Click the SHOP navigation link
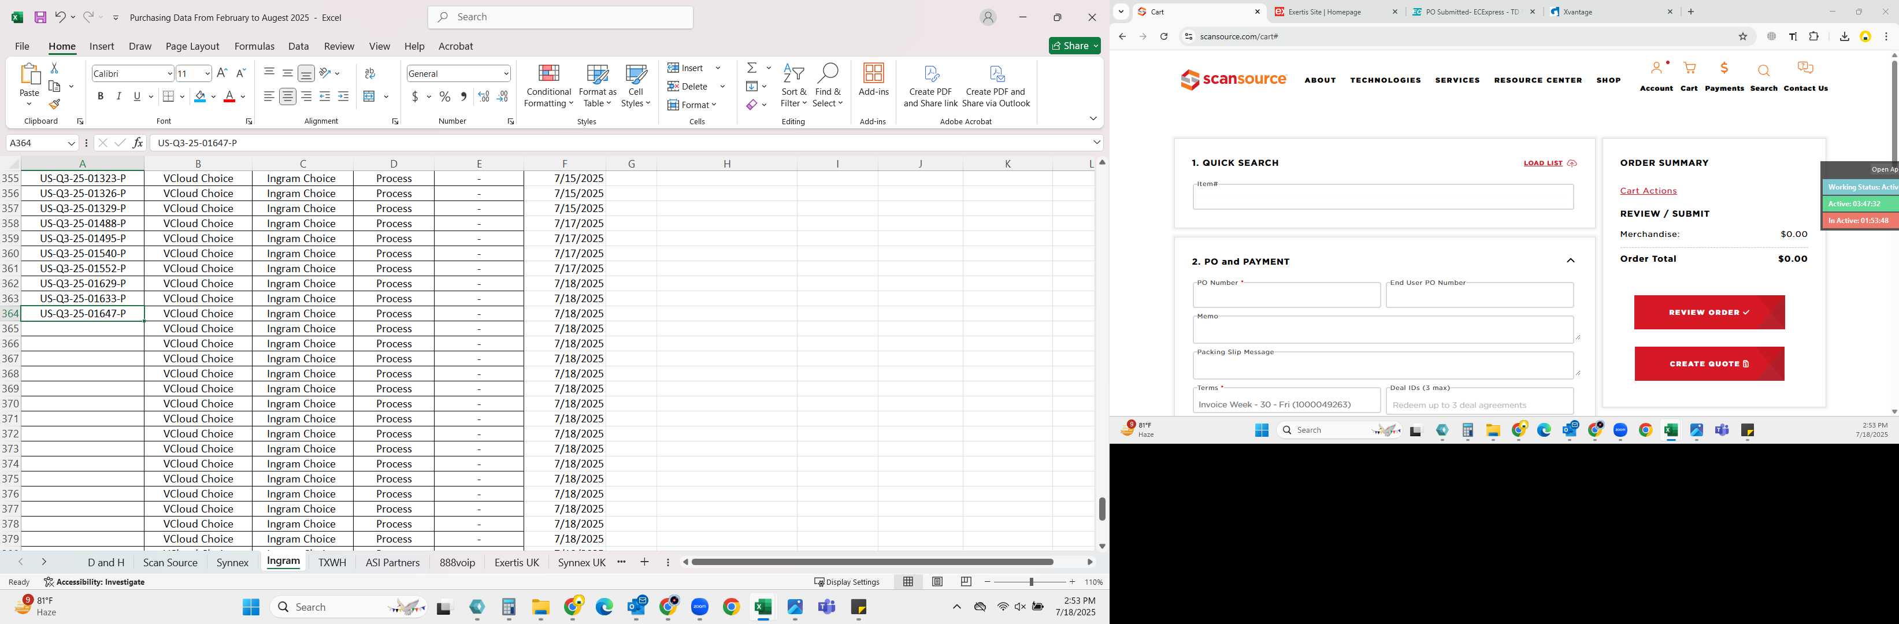This screenshot has height=624, width=1899. (1608, 80)
